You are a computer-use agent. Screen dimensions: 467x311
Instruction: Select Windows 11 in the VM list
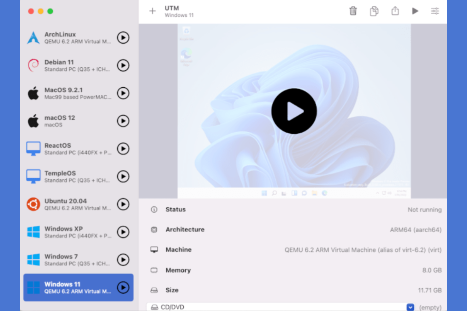point(78,287)
